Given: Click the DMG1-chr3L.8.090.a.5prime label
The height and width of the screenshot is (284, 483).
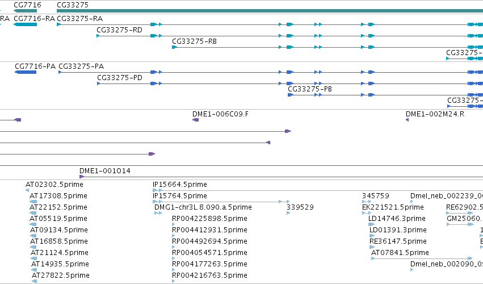Looking at the screenshot, I should (203, 207).
